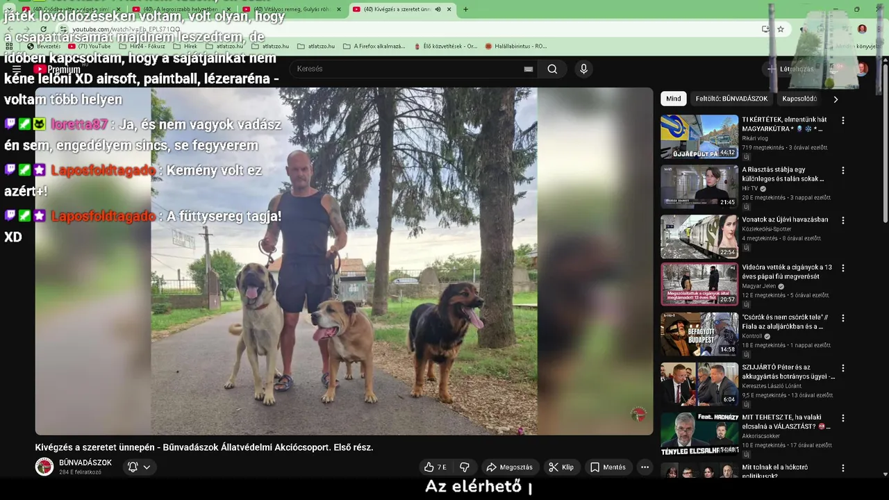Viewport: 889px width, 500px height.
Task: Start voice search with the microphone
Action: click(583, 69)
